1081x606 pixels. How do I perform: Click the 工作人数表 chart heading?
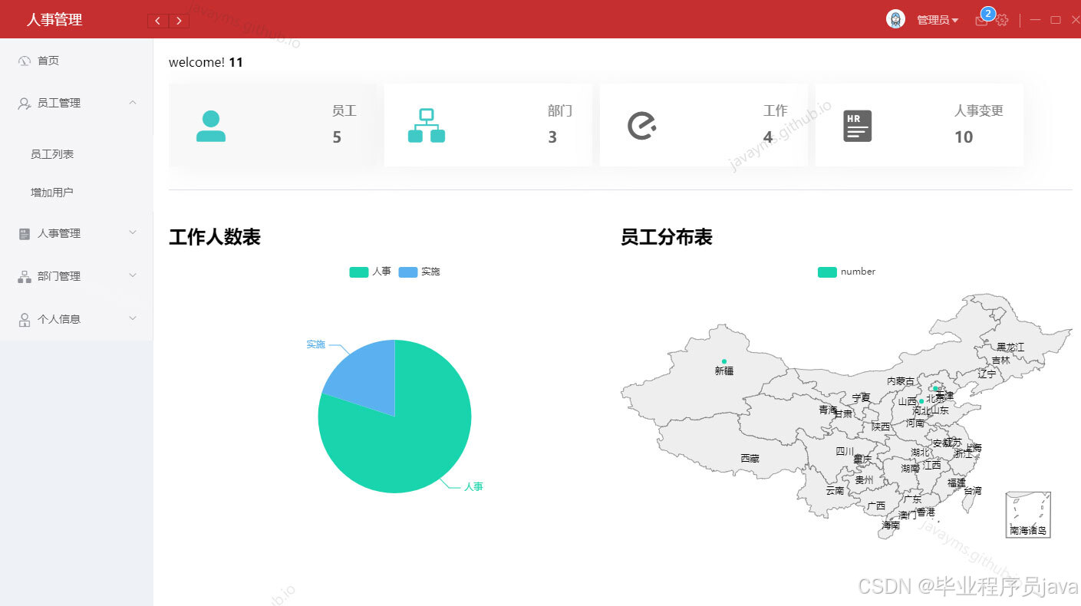coord(215,237)
